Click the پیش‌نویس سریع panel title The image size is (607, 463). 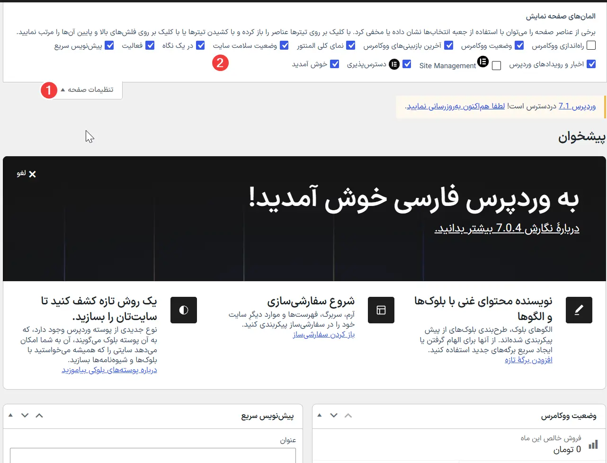pyautogui.click(x=268, y=416)
